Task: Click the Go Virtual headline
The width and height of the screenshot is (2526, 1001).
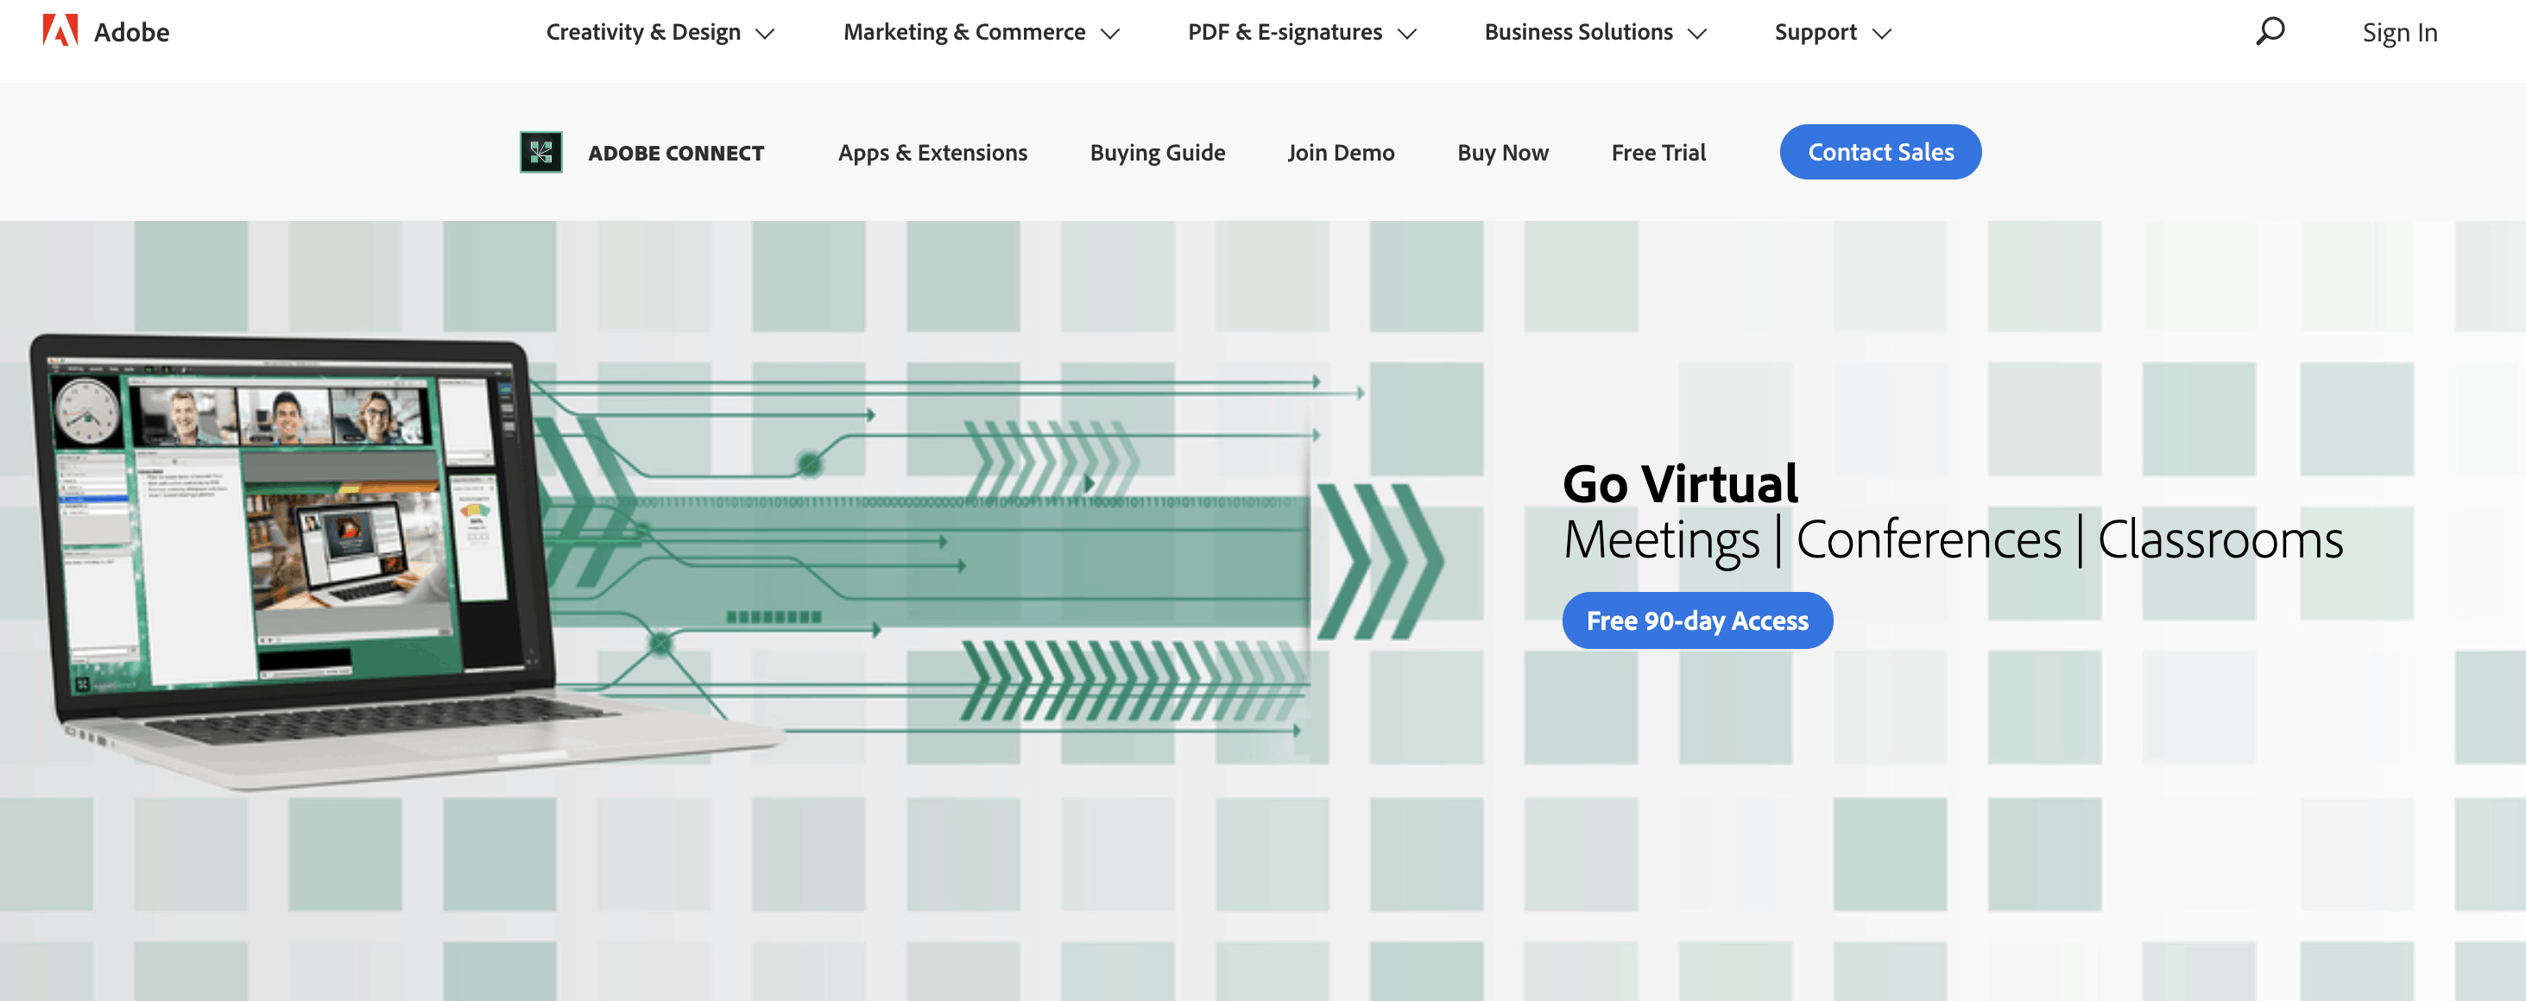Action: (x=1680, y=483)
